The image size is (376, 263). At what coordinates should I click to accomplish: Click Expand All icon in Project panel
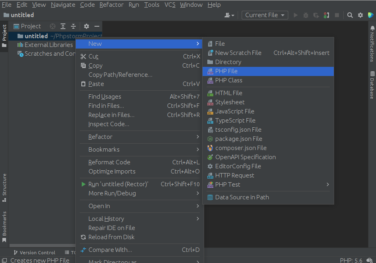pos(63,26)
